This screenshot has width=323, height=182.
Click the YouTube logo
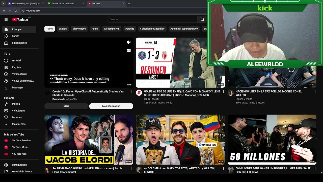[x=20, y=19]
